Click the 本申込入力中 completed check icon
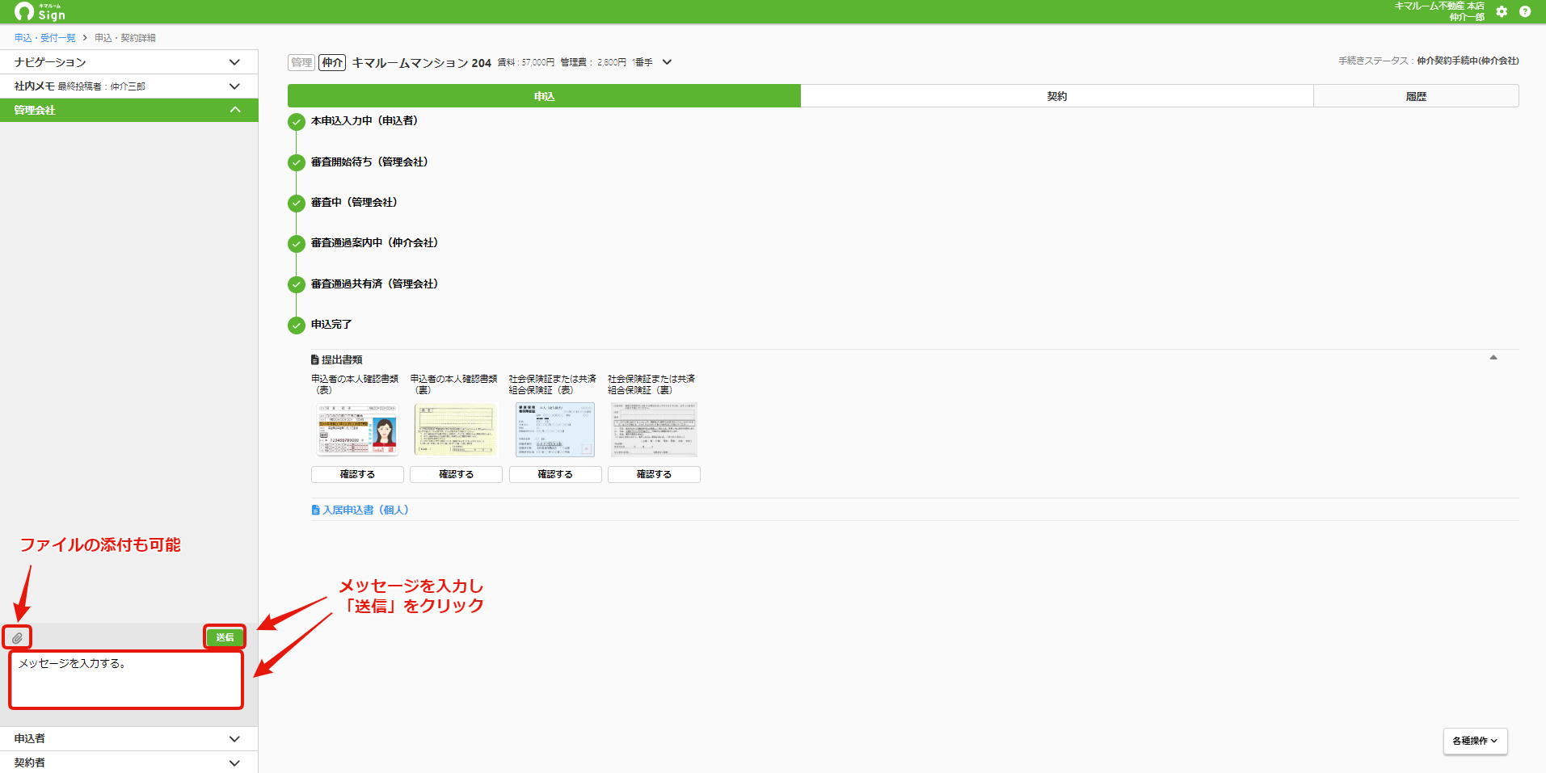The image size is (1546, 773). tap(297, 122)
